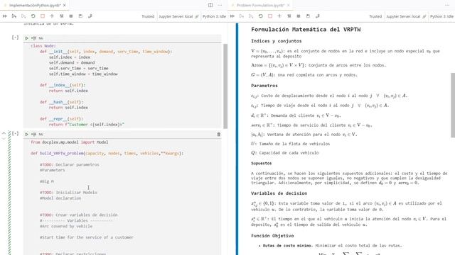Click the 'from docplex.mp.model import Model' line
Screen dimensions: 455x255
click(70, 142)
